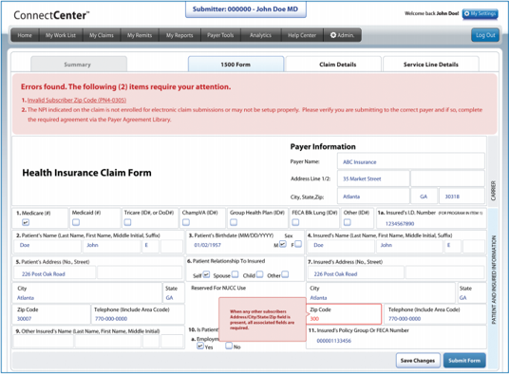Click the Save Changes button
Image resolution: width=509 pixels, height=375 pixels.
point(418,361)
